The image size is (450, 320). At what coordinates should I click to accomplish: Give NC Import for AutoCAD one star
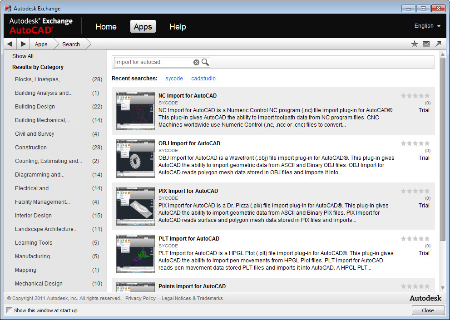point(403,95)
